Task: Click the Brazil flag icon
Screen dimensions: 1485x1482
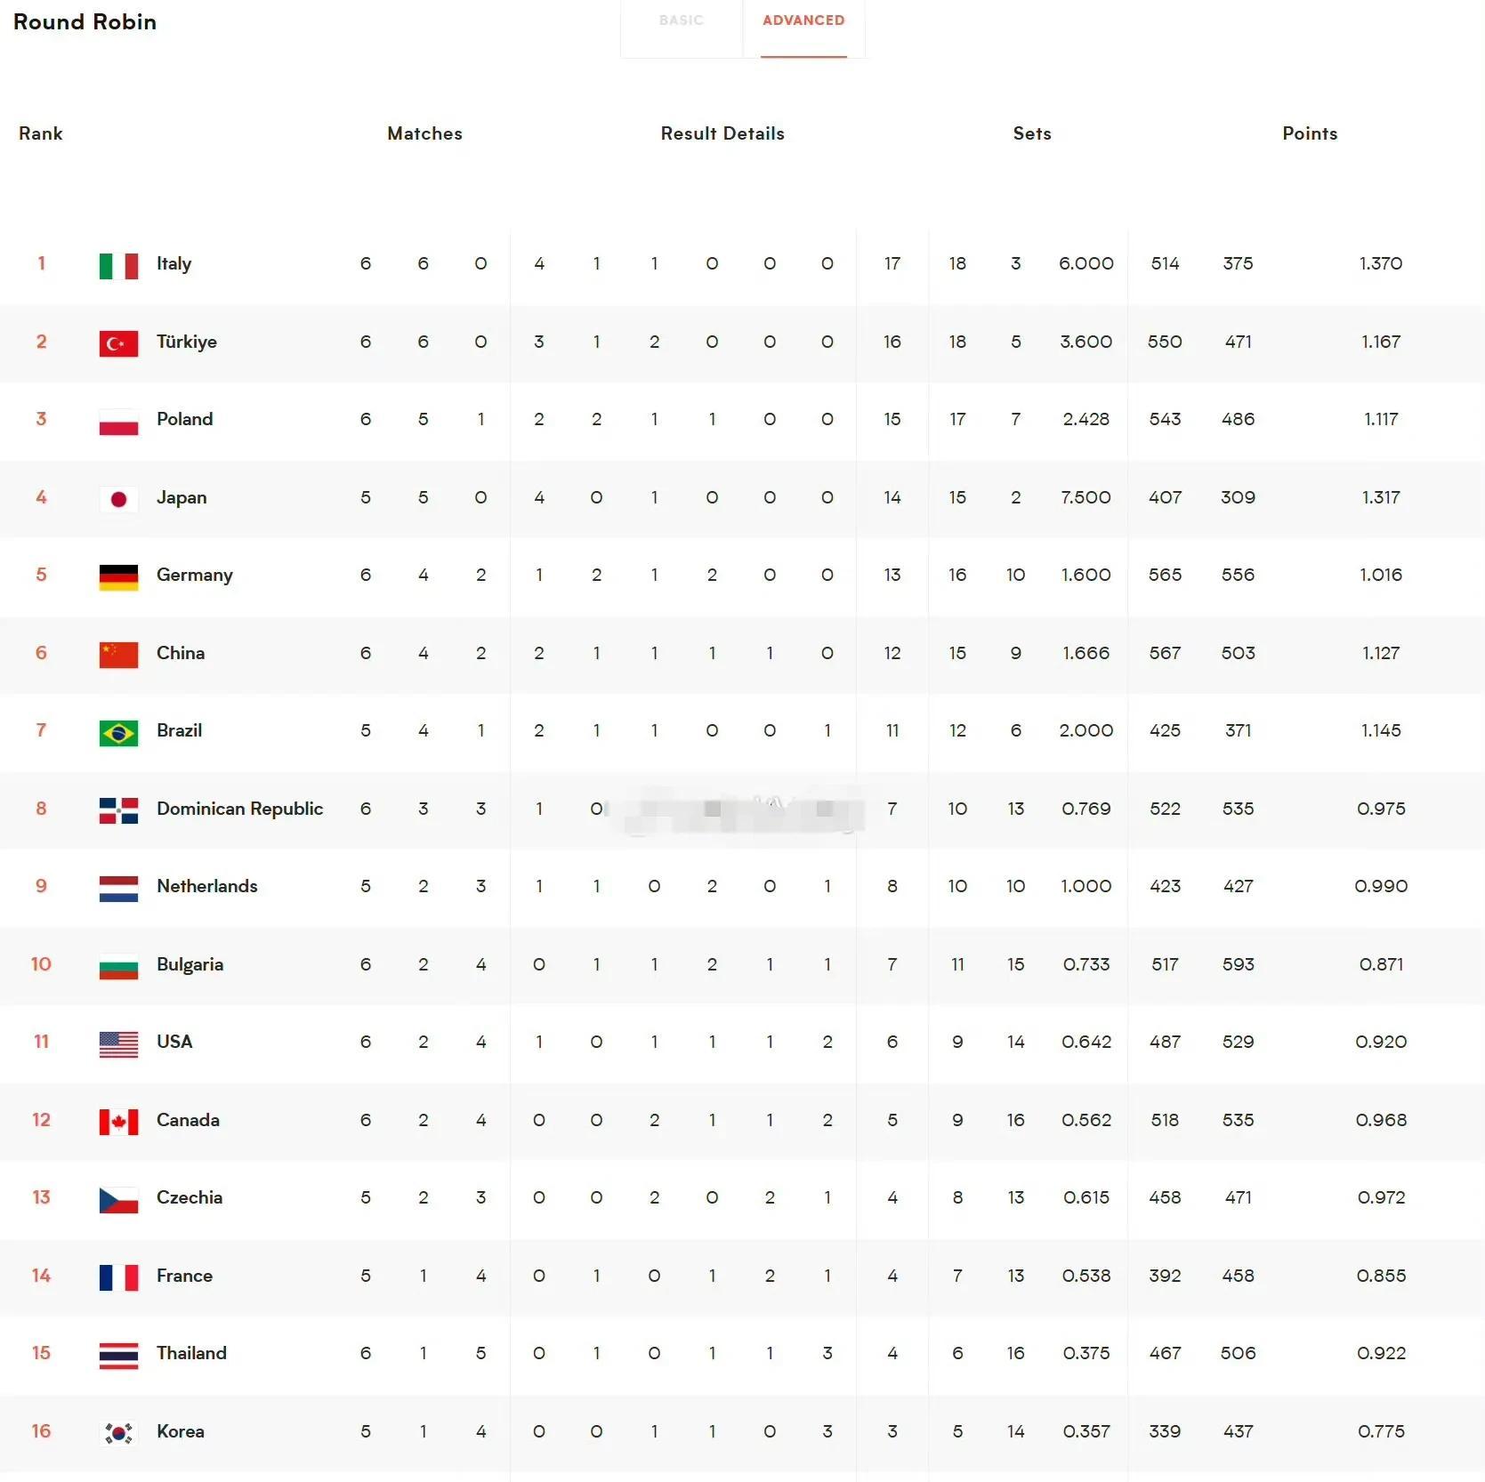Action: click(118, 733)
